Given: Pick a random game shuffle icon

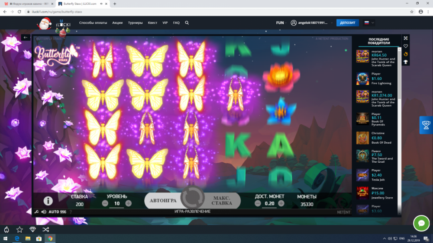Looking at the screenshot, I should pyautogui.click(x=46, y=229).
